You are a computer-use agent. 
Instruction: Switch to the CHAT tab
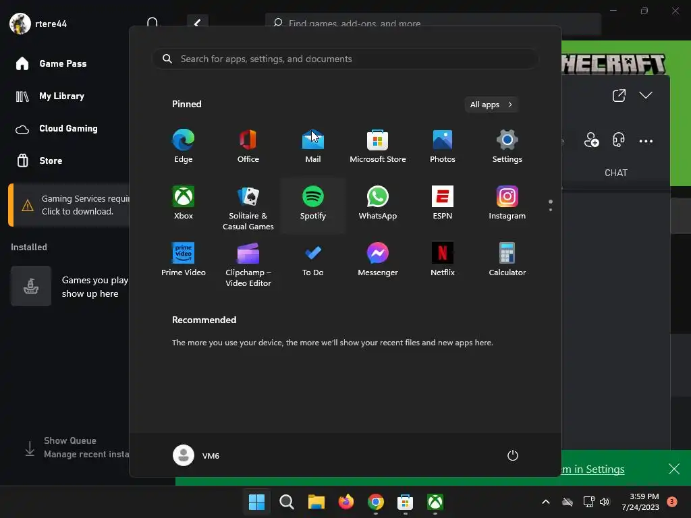pyautogui.click(x=615, y=173)
